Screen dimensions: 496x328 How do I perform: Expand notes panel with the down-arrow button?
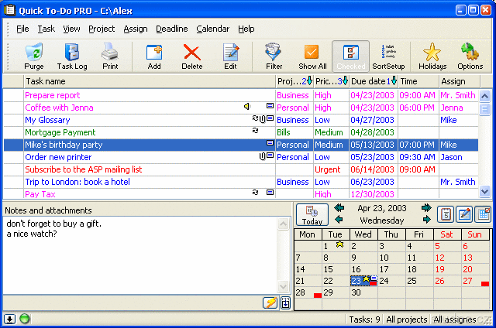click(x=10, y=319)
